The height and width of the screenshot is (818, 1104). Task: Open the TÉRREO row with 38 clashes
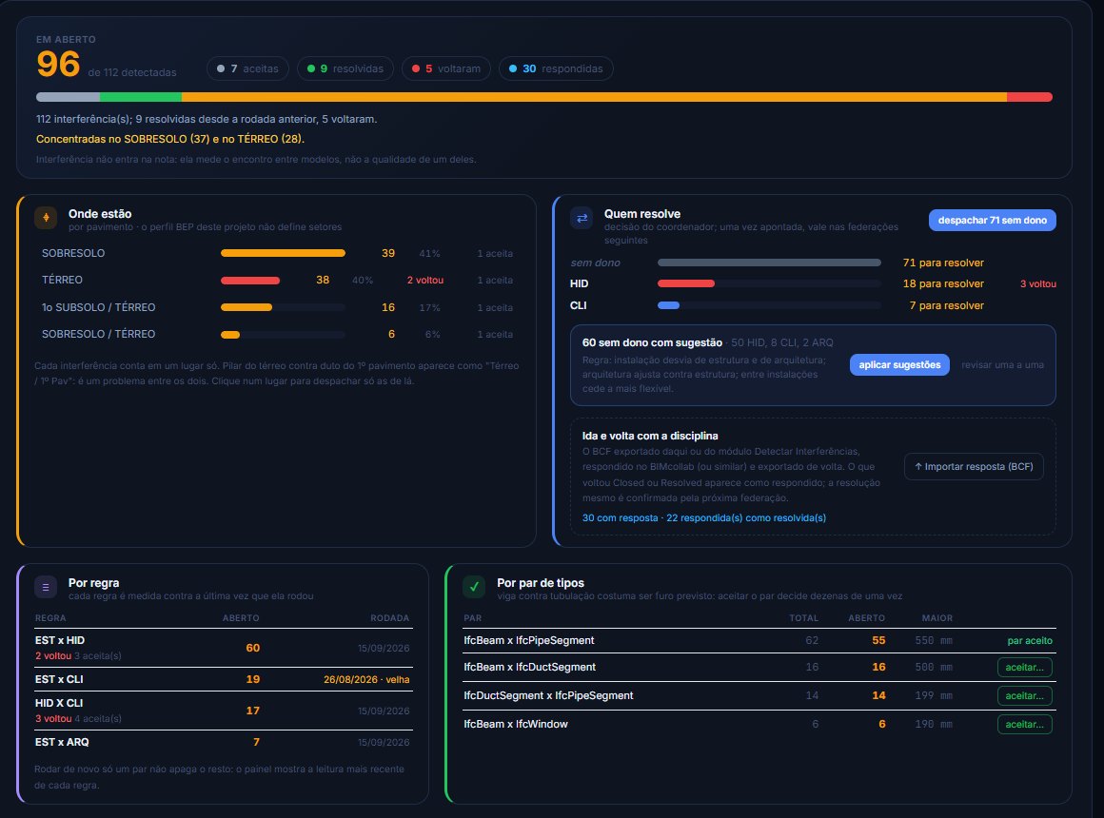coord(277,281)
